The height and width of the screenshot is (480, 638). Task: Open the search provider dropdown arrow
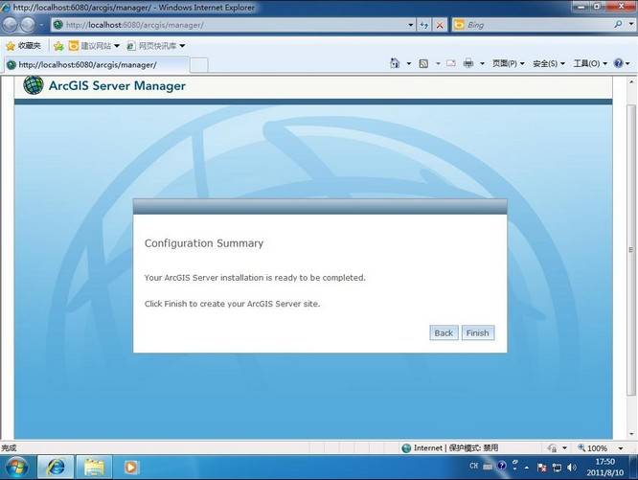(x=631, y=25)
